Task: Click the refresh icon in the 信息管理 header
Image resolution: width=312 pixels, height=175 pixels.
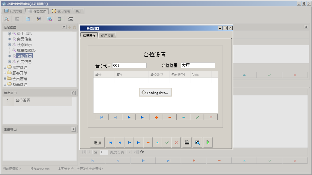Action: point(74,27)
